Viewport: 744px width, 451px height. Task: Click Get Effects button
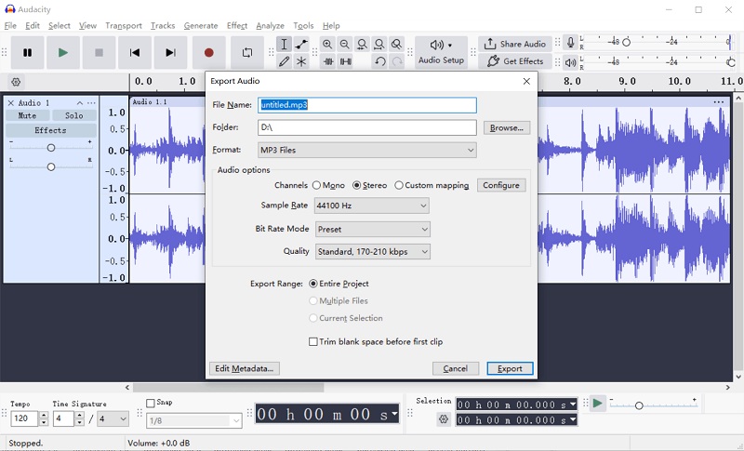[515, 61]
